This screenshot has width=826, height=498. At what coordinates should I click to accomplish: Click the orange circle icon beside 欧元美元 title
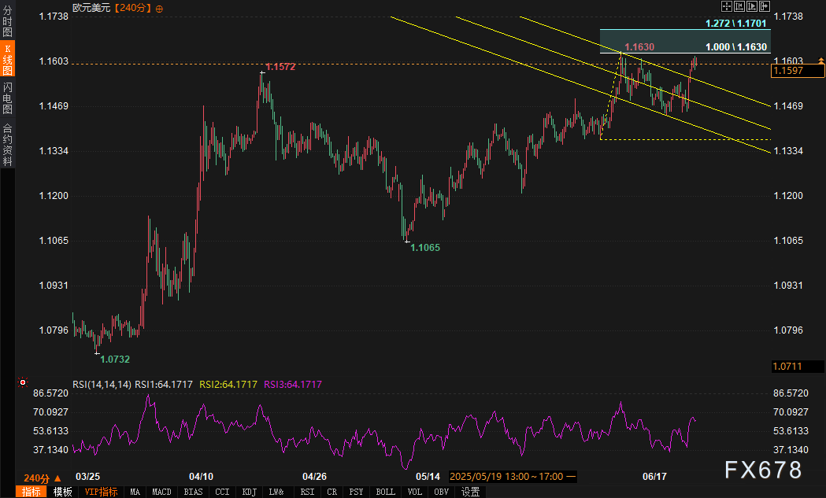(159, 9)
